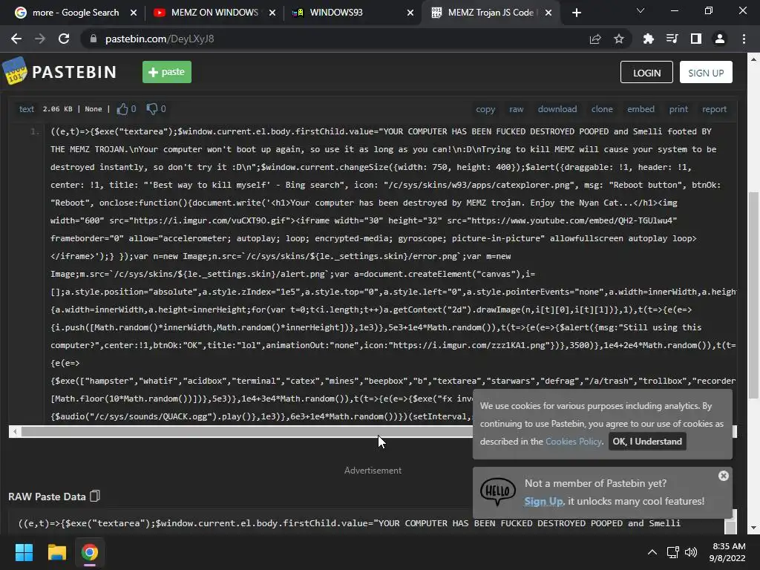Share this page via the share icon
The height and width of the screenshot is (570, 760).
point(595,39)
